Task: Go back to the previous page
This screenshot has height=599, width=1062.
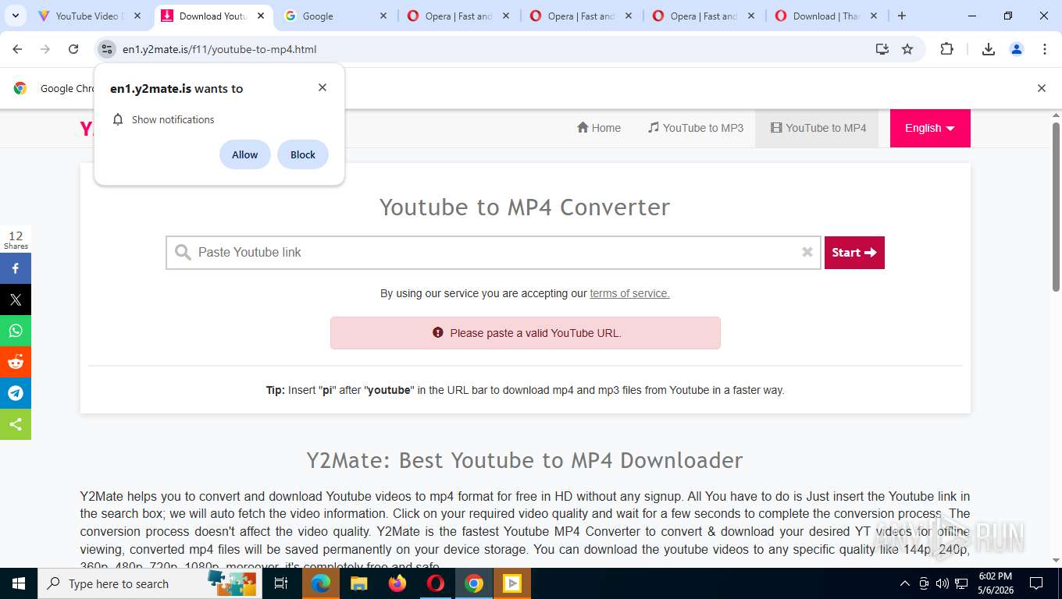Action: pyautogui.click(x=17, y=49)
